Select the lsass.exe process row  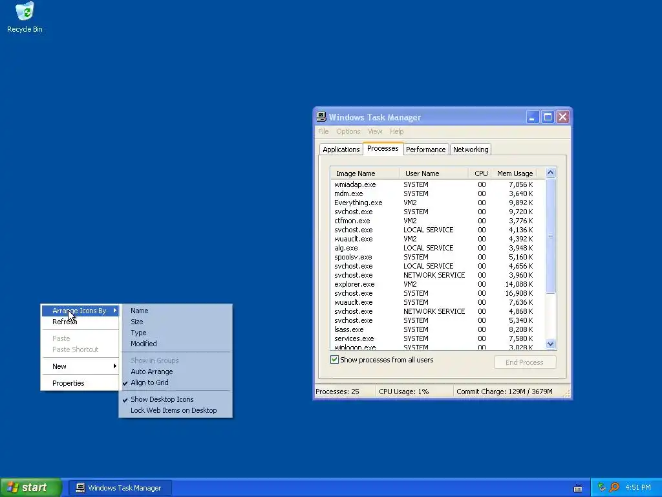(x=438, y=329)
